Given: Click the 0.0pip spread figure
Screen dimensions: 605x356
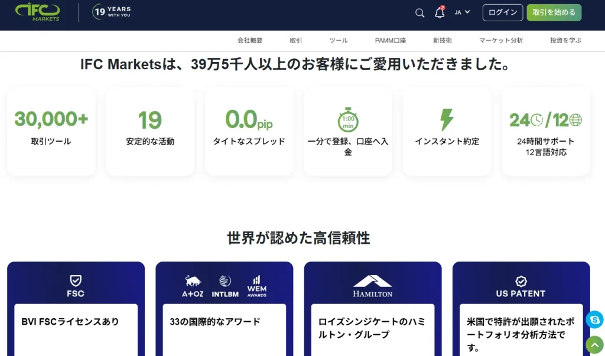Looking at the screenshot, I should tap(249, 120).
